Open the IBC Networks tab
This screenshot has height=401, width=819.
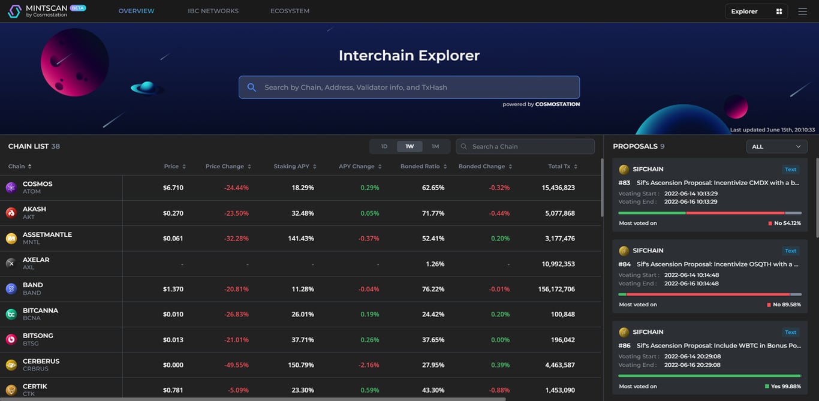pos(213,11)
